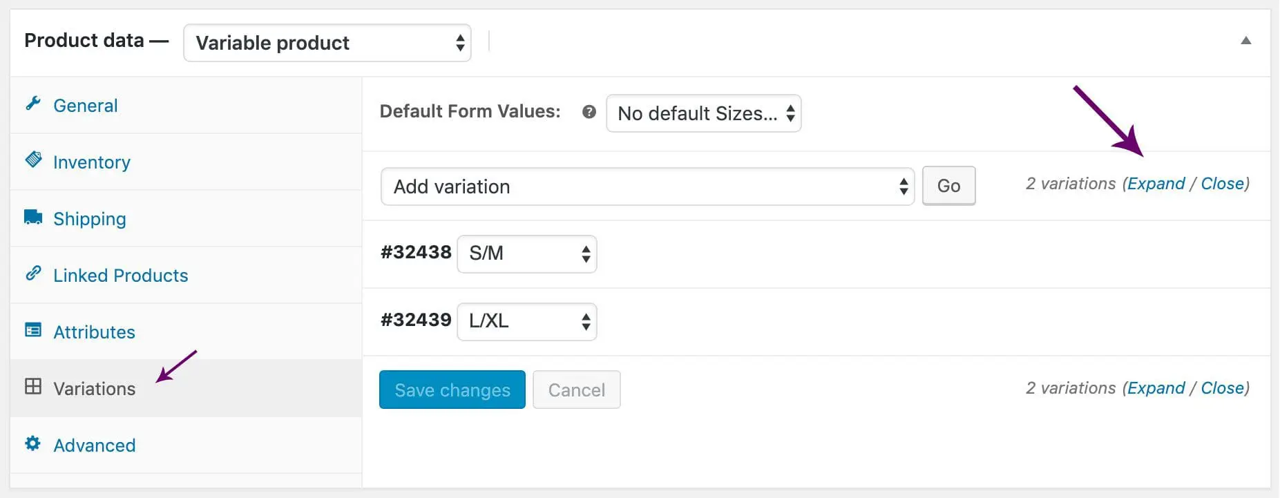Viewport: 1280px width, 498px height.
Task: Open the Default Form Values help tooltip
Action: click(589, 112)
